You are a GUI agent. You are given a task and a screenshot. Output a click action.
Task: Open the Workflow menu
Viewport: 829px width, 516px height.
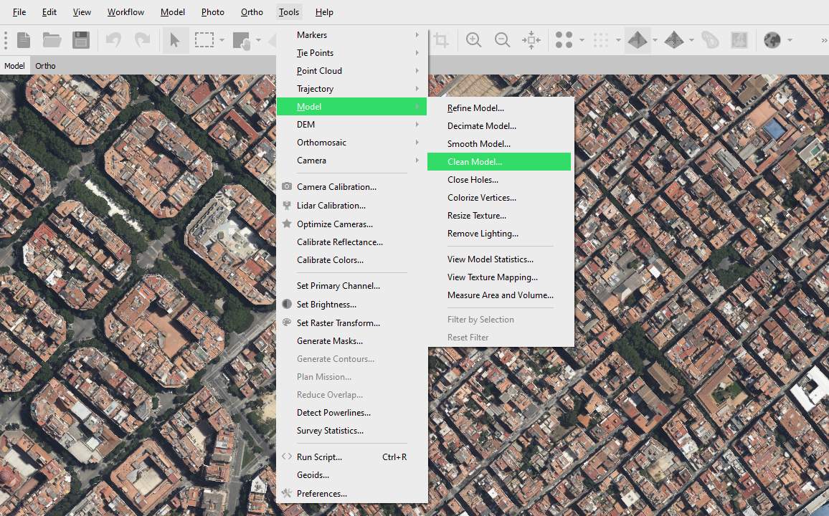125,12
